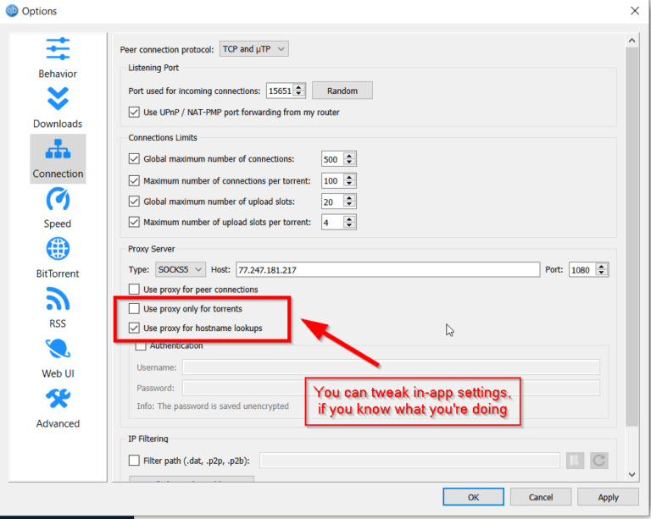Open the Web UI planet icon
651x519 pixels.
tap(58, 349)
